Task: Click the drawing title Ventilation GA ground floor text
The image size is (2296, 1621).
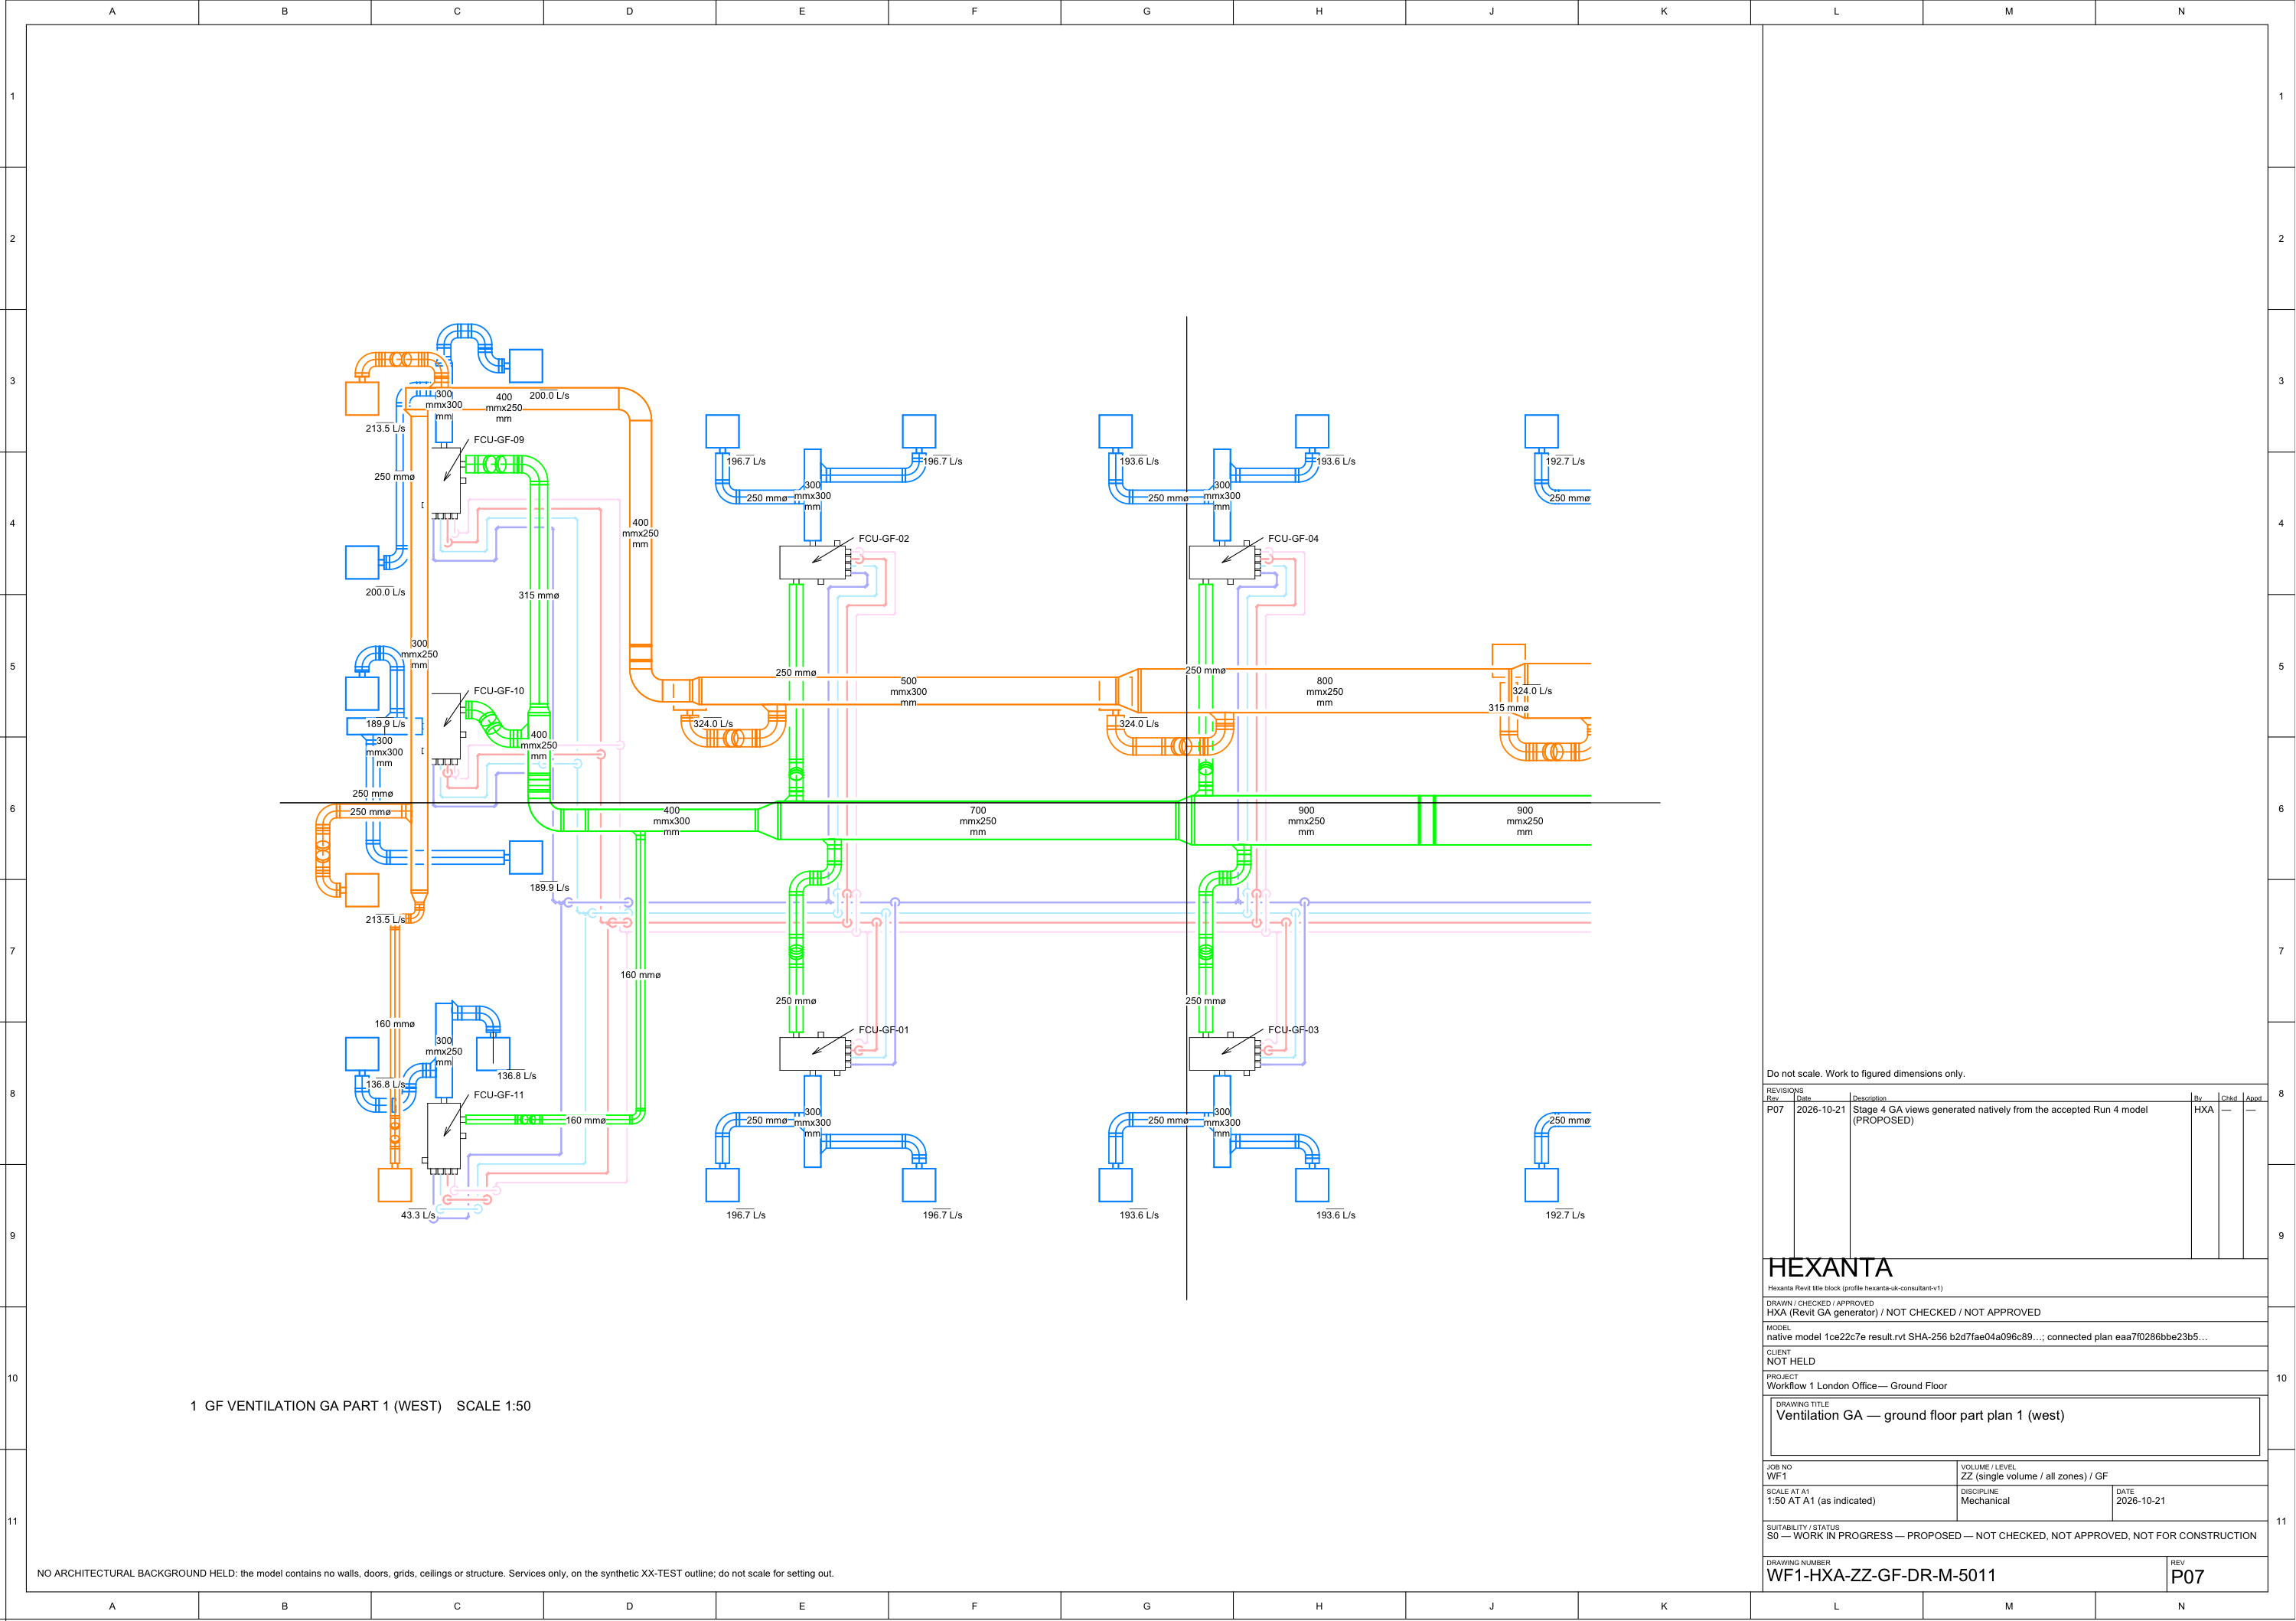Action: [x=1920, y=1415]
